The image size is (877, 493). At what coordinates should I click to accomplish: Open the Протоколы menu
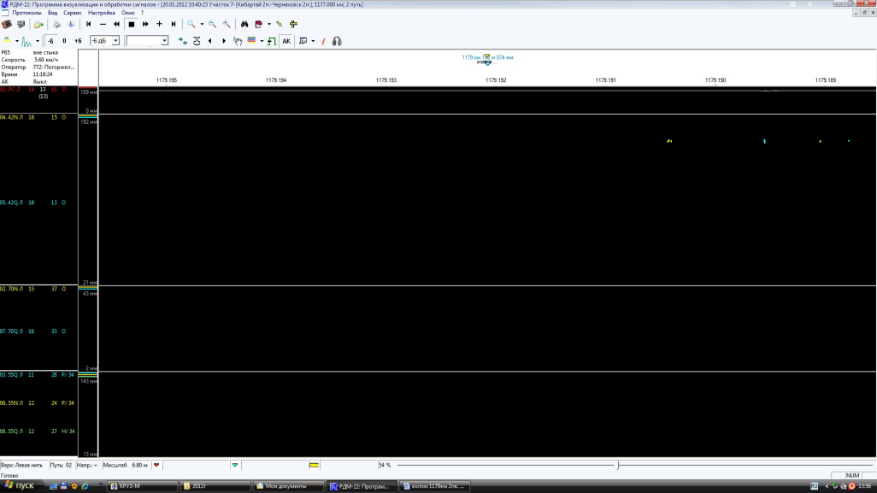coord(26,13)
